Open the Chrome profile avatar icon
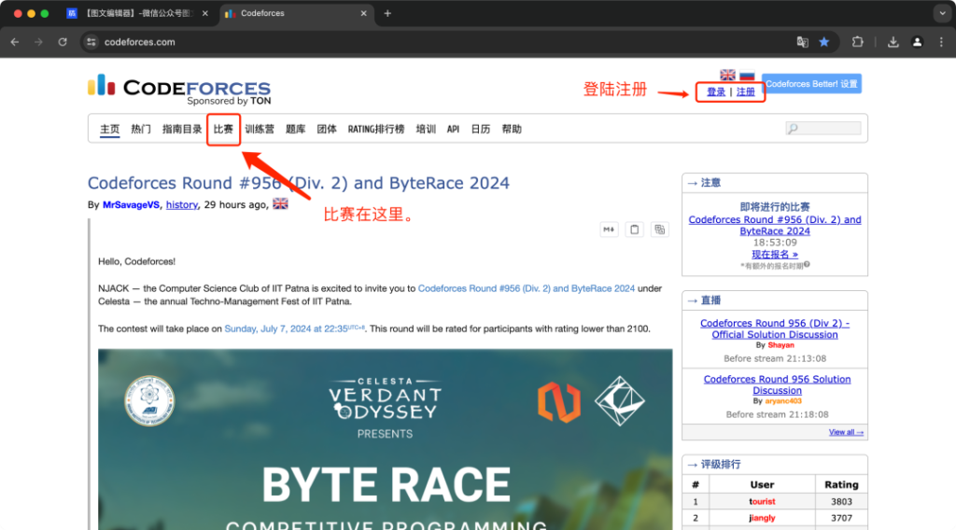 (918, 42)
